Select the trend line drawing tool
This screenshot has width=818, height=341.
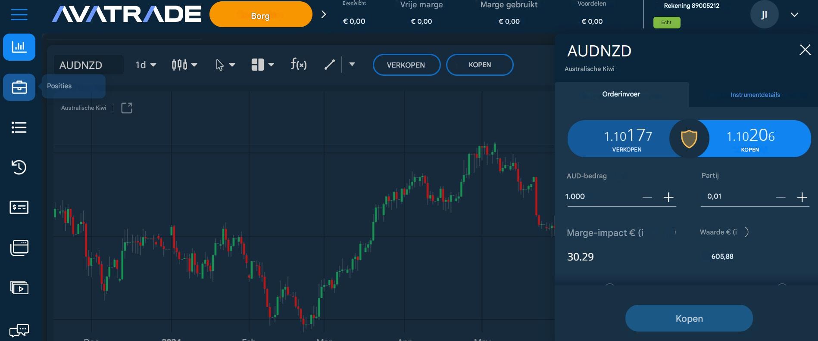coord(329,65)
